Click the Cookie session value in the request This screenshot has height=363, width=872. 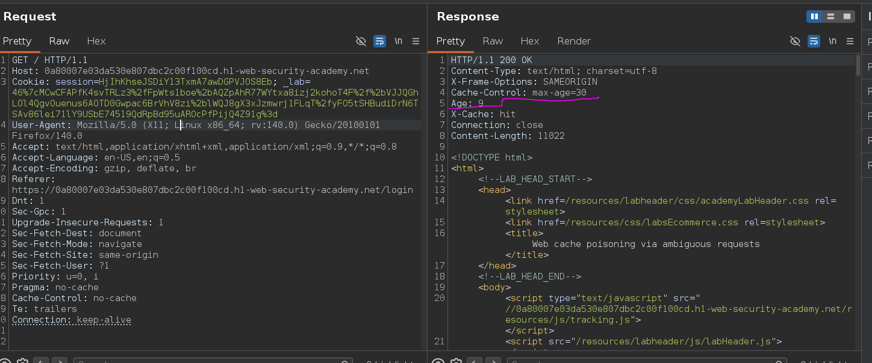click(185, 82)
